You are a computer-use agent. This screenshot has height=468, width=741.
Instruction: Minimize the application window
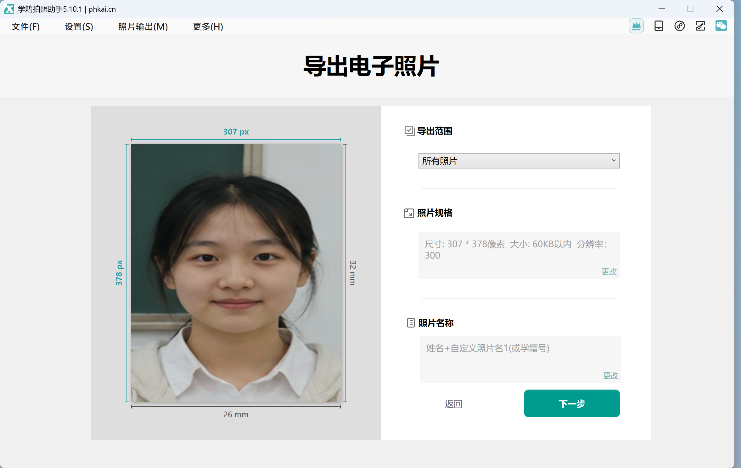(661, 9)
